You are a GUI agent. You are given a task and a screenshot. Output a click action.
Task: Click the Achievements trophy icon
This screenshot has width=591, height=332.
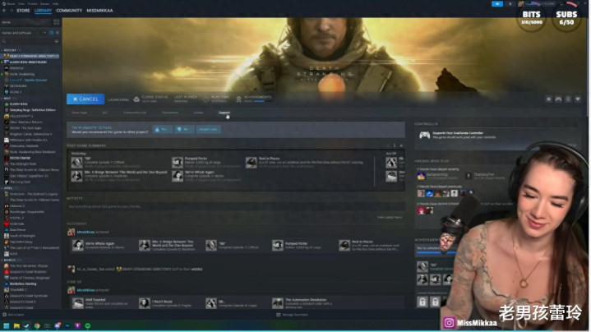(238, 99)
